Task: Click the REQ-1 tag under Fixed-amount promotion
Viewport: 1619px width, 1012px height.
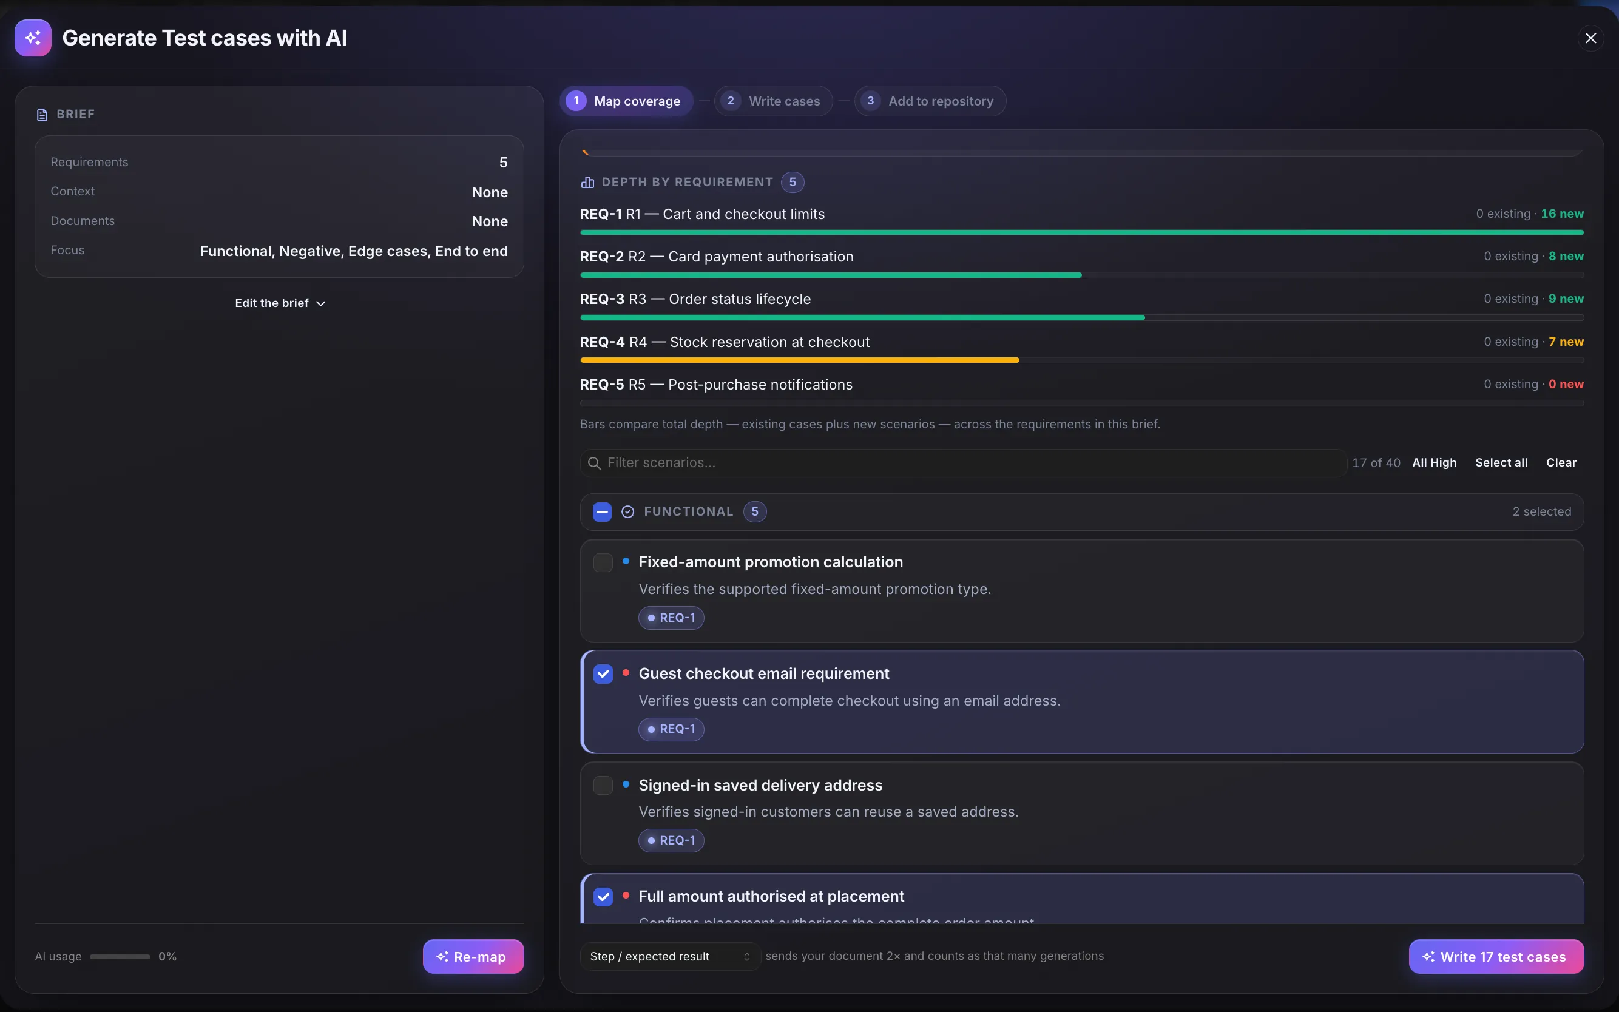Action: point(671,618)
